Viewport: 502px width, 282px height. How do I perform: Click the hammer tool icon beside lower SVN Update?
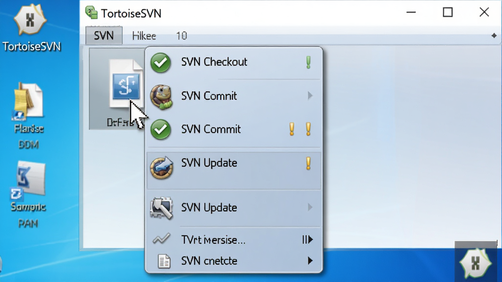(161, 208)
